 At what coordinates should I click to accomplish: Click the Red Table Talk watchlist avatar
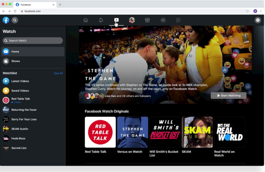tap(6, 100)
